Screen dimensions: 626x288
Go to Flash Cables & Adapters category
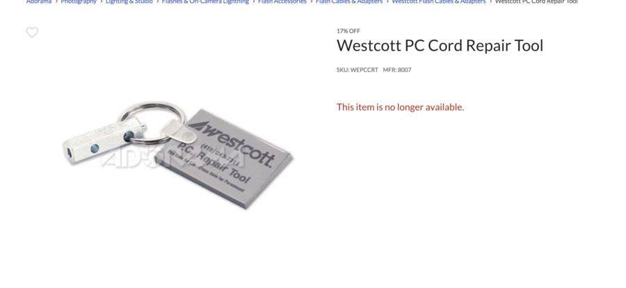349,1
